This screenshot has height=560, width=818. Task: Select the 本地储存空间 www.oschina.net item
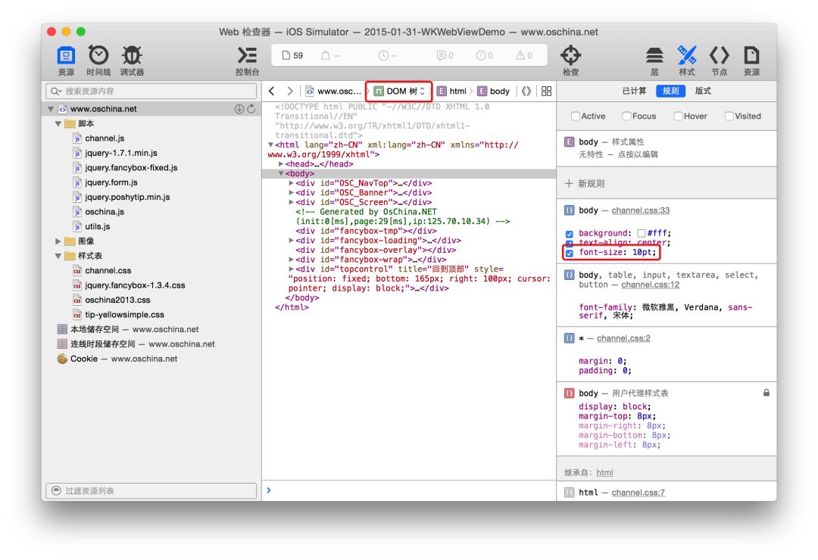(128, 329)
